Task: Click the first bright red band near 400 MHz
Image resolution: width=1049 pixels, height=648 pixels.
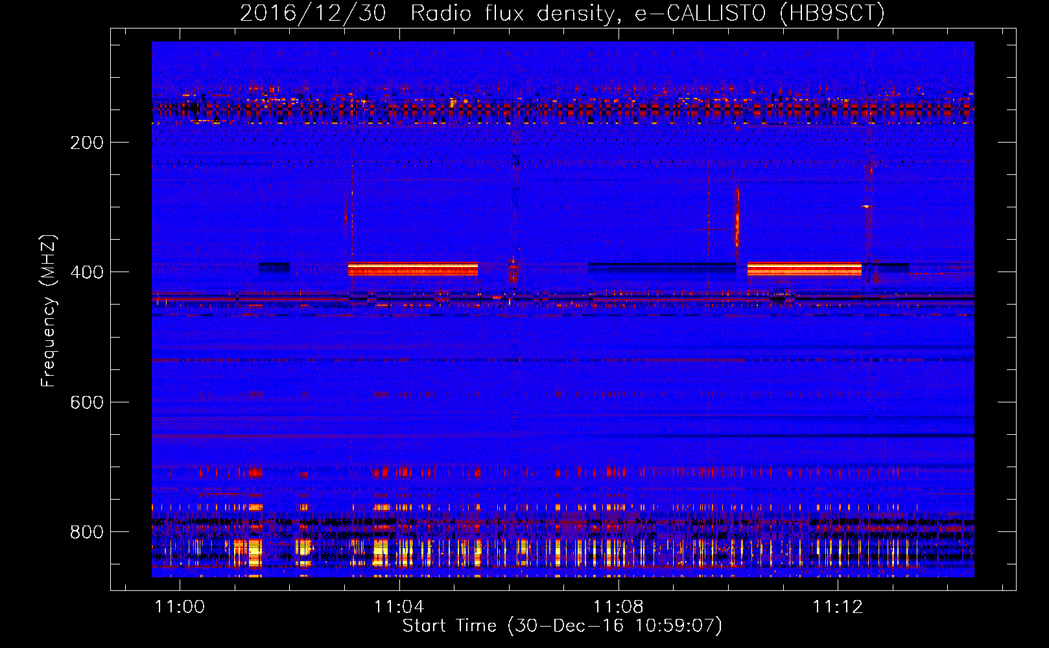Action: point(413,269)
